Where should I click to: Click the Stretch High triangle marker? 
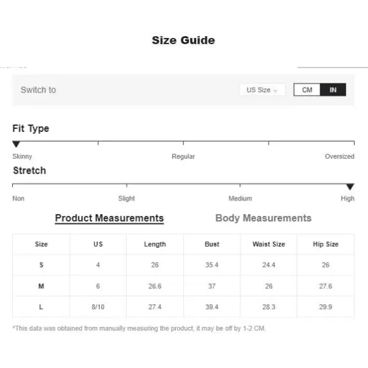point(350,186)
